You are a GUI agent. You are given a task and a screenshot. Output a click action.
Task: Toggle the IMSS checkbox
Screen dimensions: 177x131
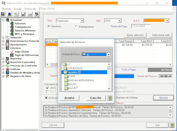pyautogui.click(x=47, y=88)
